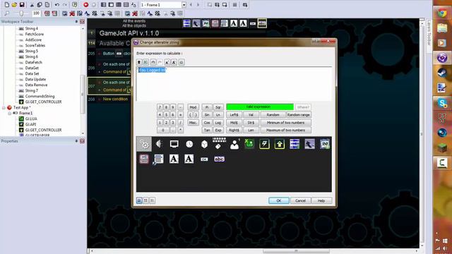Viewport: 452px width, 254px height.
Task: Close the Workspace Toolbar panel
Action: click(x=82, y=22)
